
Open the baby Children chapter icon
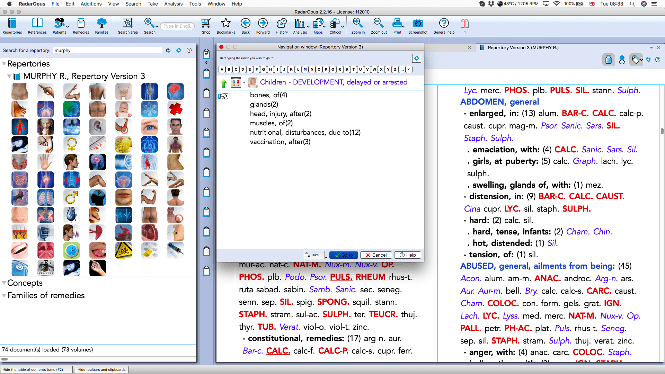point(124,109)
